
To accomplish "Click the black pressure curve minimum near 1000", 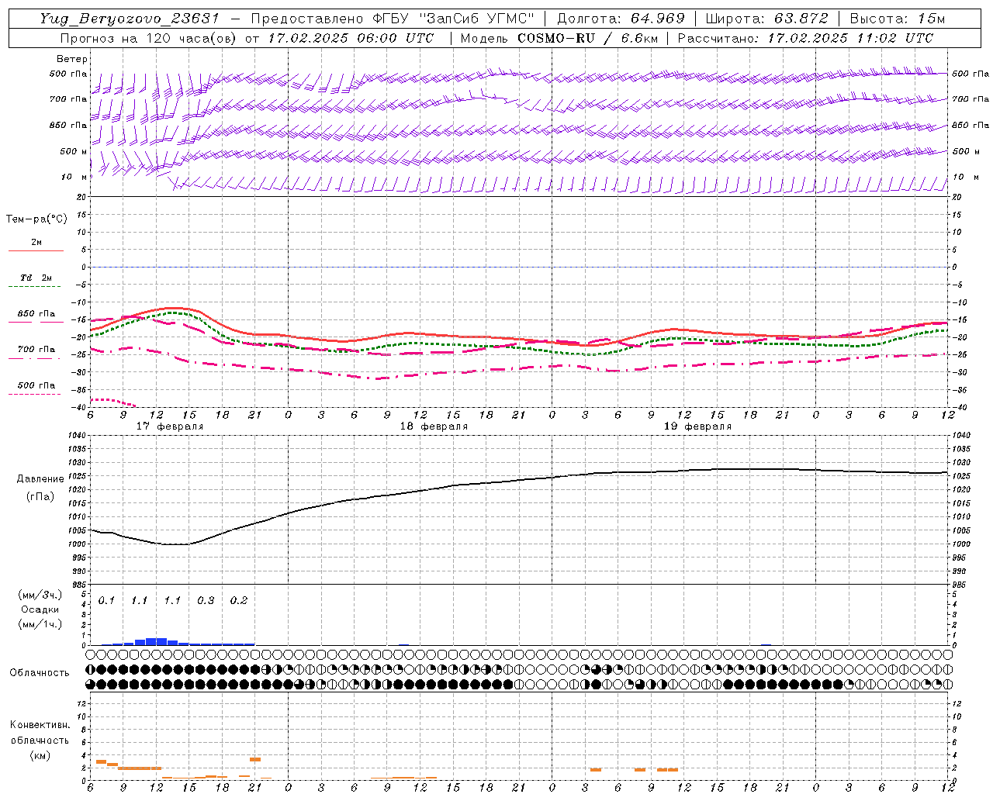I will coord(177,544).
